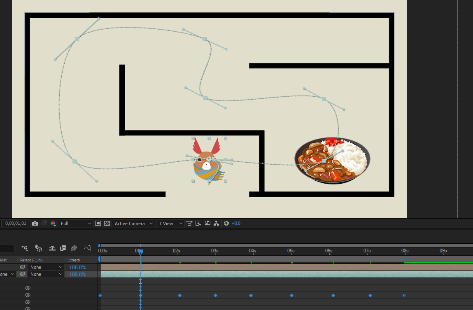Click the blue current time indicator handle
The image size is (473, 310).
pyautogui.click(x=140, y=252)
